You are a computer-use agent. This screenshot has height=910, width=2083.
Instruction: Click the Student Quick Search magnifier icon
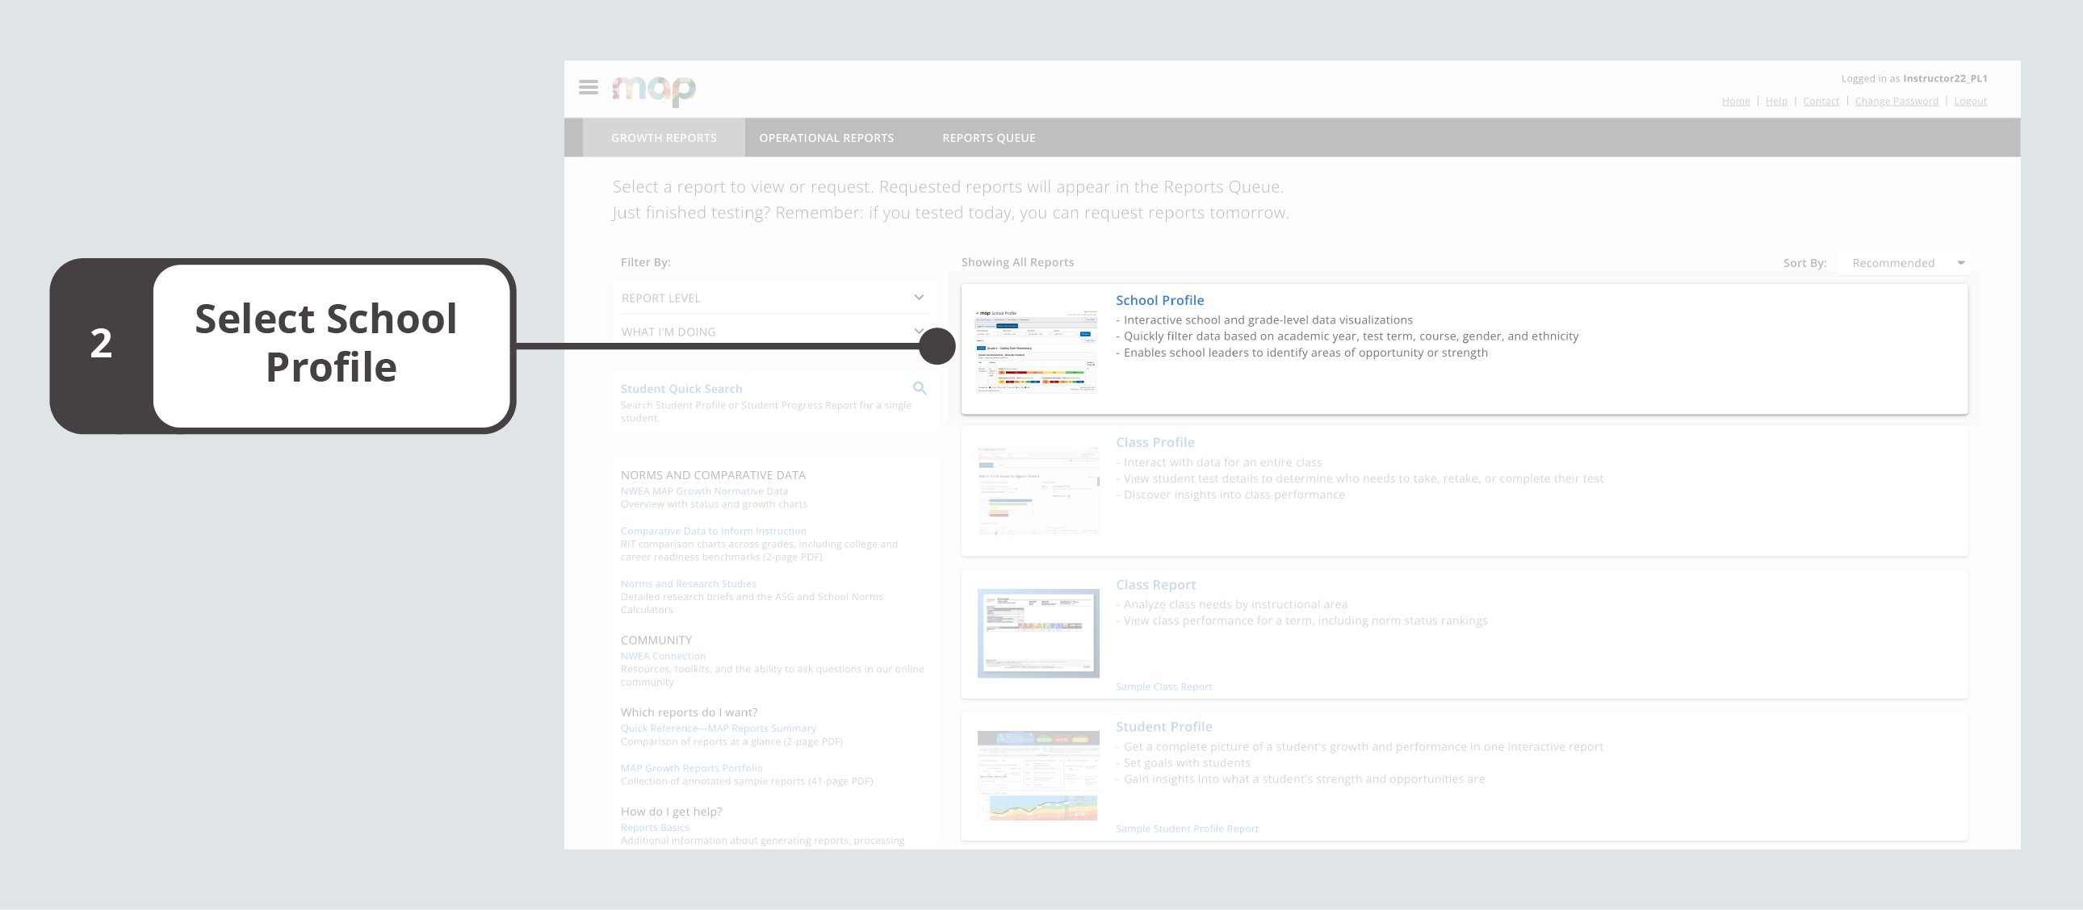click(920, 388)
